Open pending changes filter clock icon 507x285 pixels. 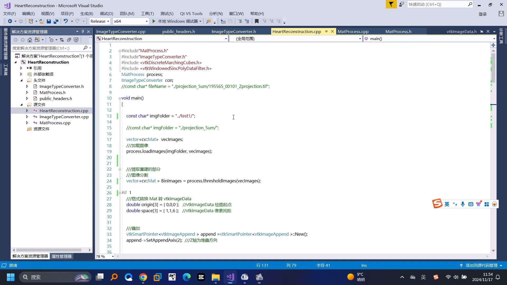pos(51,40)
